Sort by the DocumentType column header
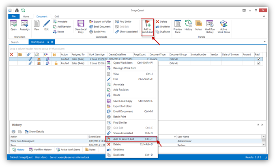 point(159,54)
